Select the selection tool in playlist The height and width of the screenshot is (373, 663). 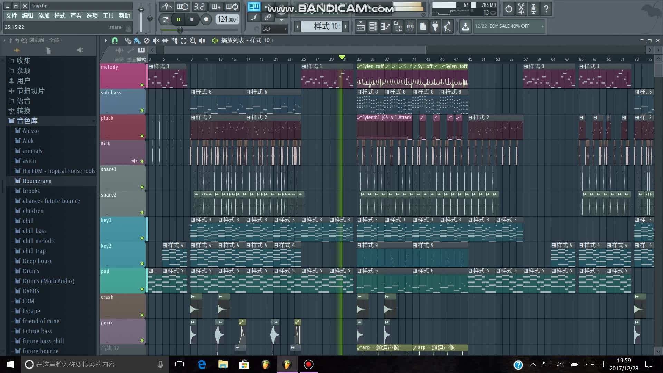click(x=184, y=40)
